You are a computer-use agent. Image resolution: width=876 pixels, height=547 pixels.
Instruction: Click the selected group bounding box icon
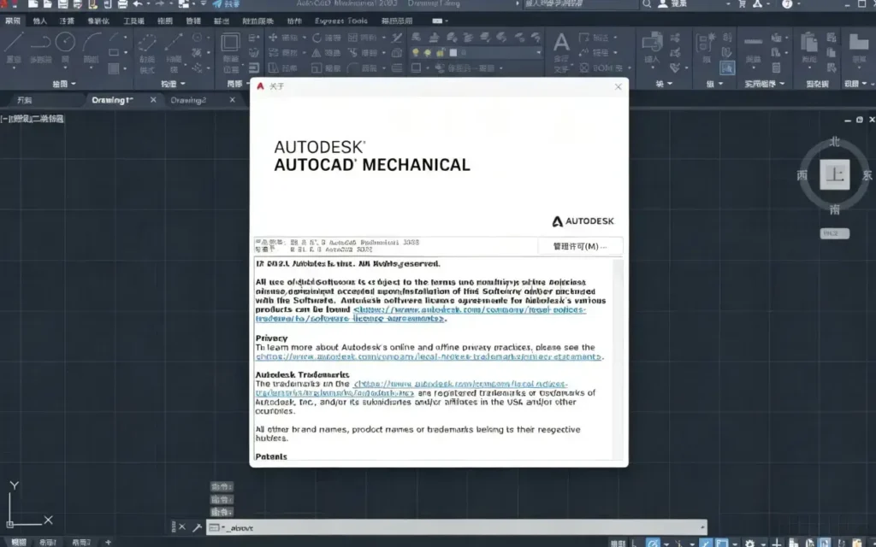coord(727,68)
